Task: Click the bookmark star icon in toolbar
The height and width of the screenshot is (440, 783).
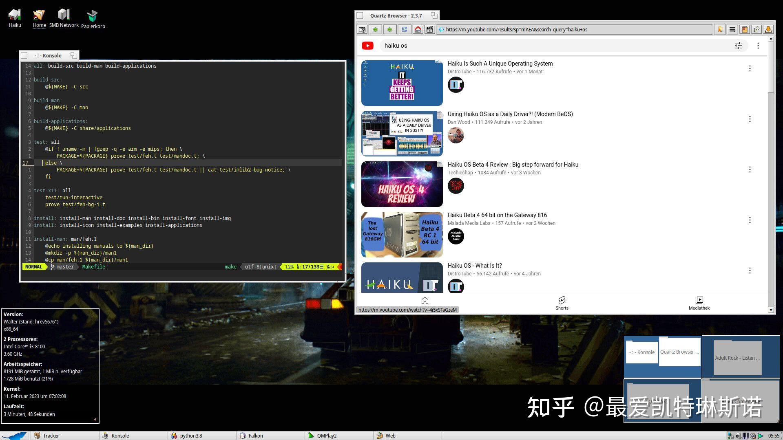Action: pos(720,29)
